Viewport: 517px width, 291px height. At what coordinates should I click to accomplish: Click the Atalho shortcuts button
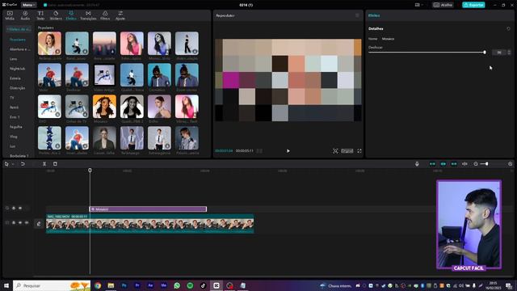(443, 5)
